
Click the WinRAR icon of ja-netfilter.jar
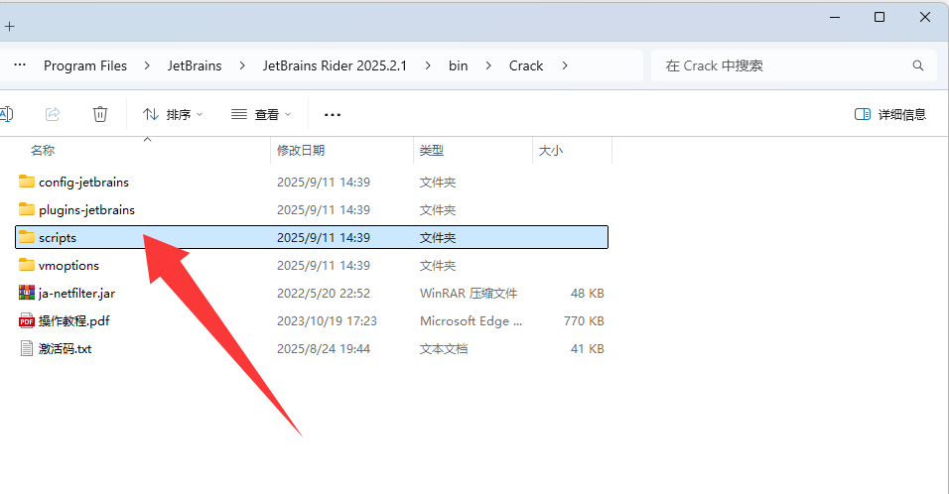click(x=27, y=293)
